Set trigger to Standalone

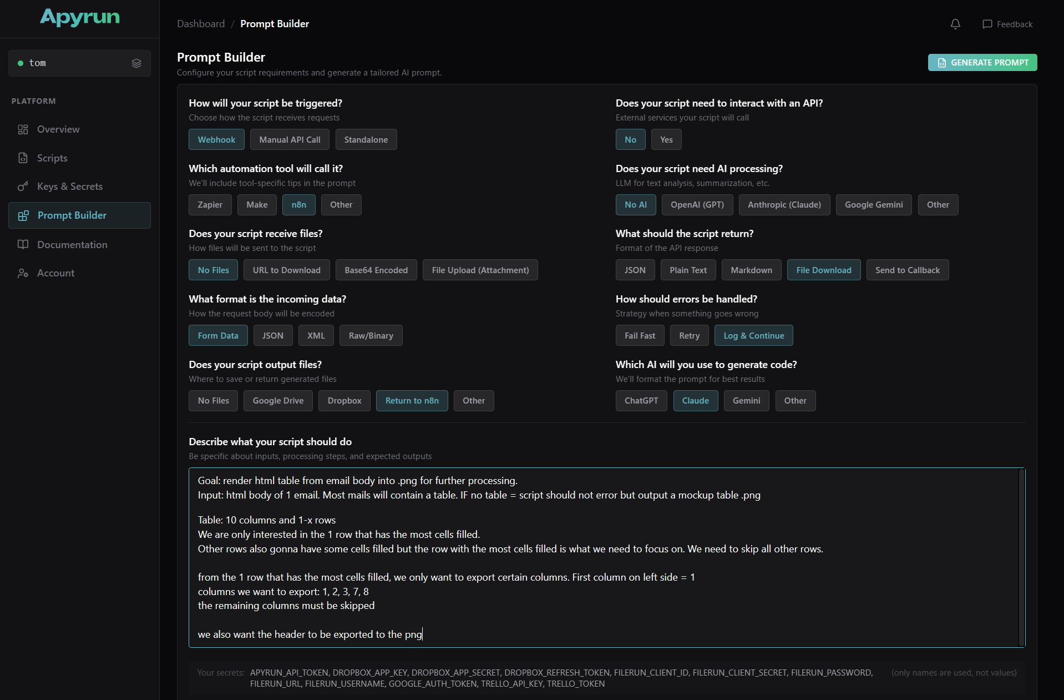(366, 139)
